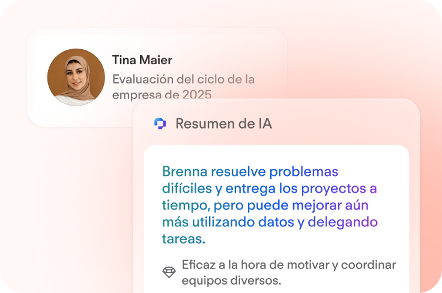
Task: Click the word 'coordinar' in strength item
Action: click(368, 265)
